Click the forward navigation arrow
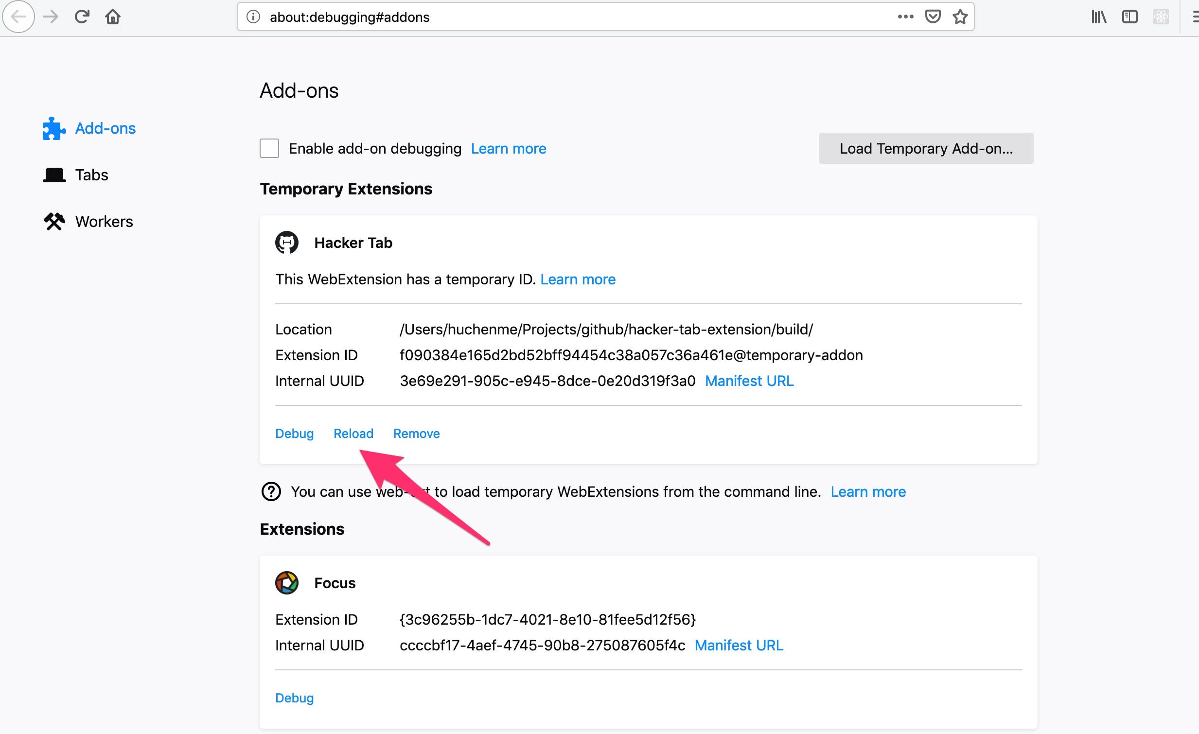The height and width of the screenshot is (734, 1199). pyautogui.click(x=51, y=17)
